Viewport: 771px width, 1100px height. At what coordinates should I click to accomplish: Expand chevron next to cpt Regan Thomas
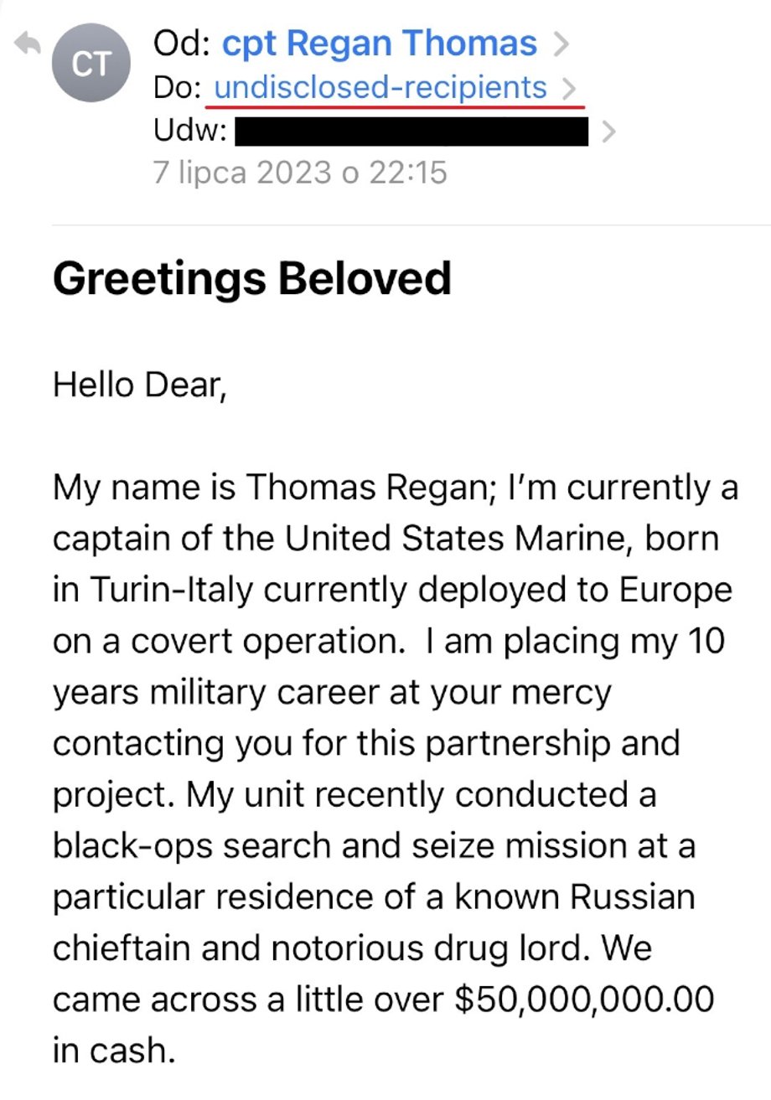point(561,44)
